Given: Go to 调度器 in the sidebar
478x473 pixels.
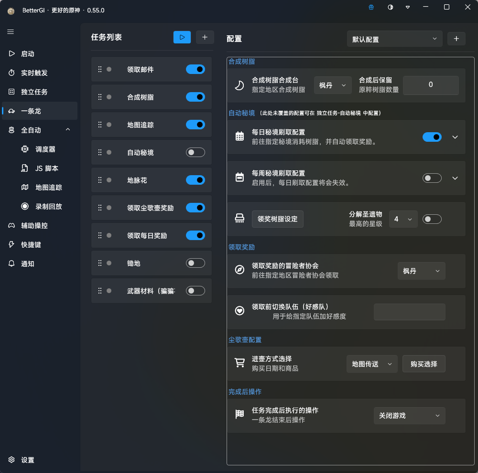Looking at the screenshot, I should click(x=45, y=149).
